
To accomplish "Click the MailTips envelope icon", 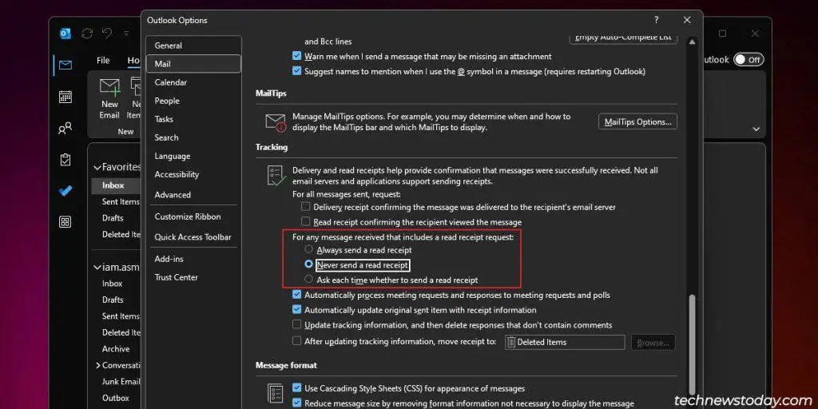I will click(276, 122).
